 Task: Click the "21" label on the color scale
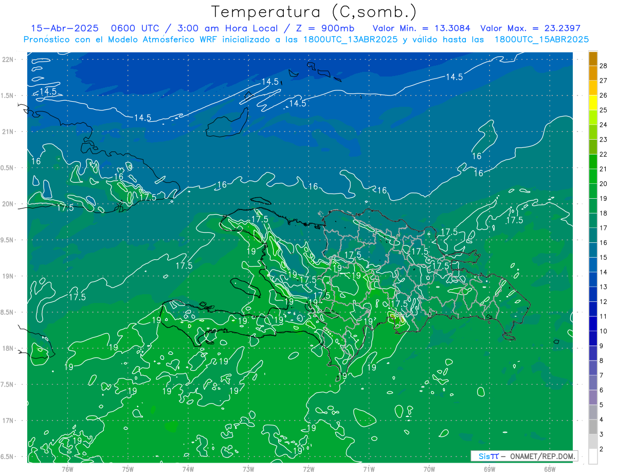604,169
